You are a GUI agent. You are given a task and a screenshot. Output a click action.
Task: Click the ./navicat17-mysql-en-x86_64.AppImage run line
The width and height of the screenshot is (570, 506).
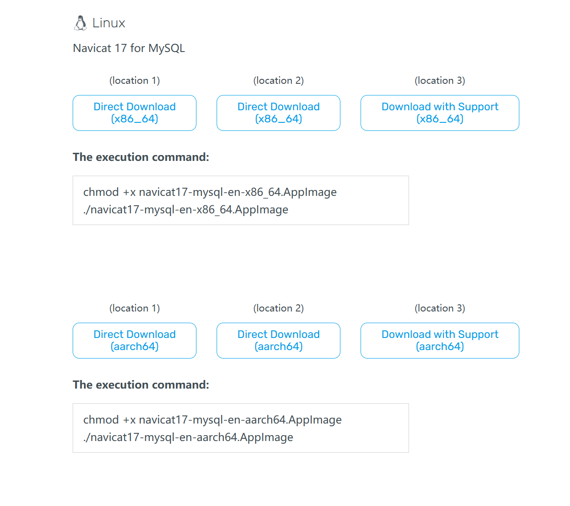tap(186, 210)
